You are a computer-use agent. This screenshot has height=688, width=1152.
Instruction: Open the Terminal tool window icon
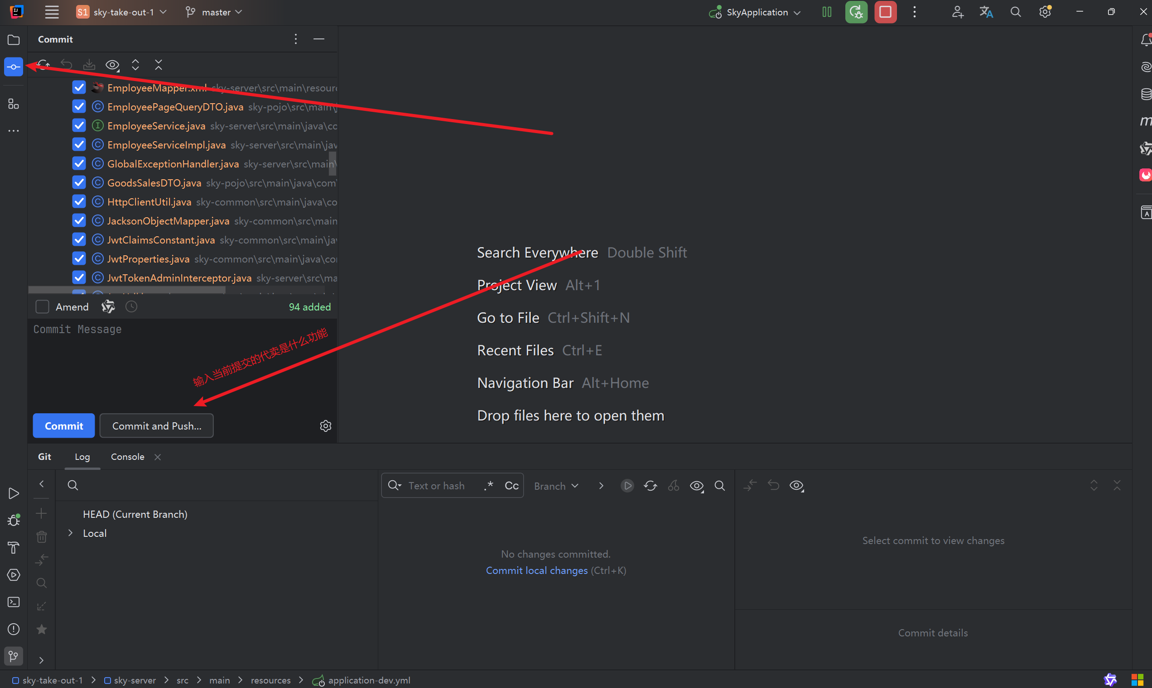14,602
